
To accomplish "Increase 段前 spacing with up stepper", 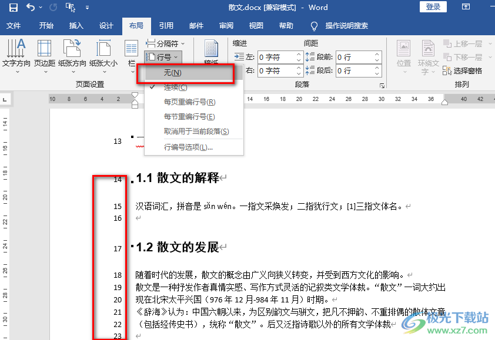I will click(x=377, y=55).
